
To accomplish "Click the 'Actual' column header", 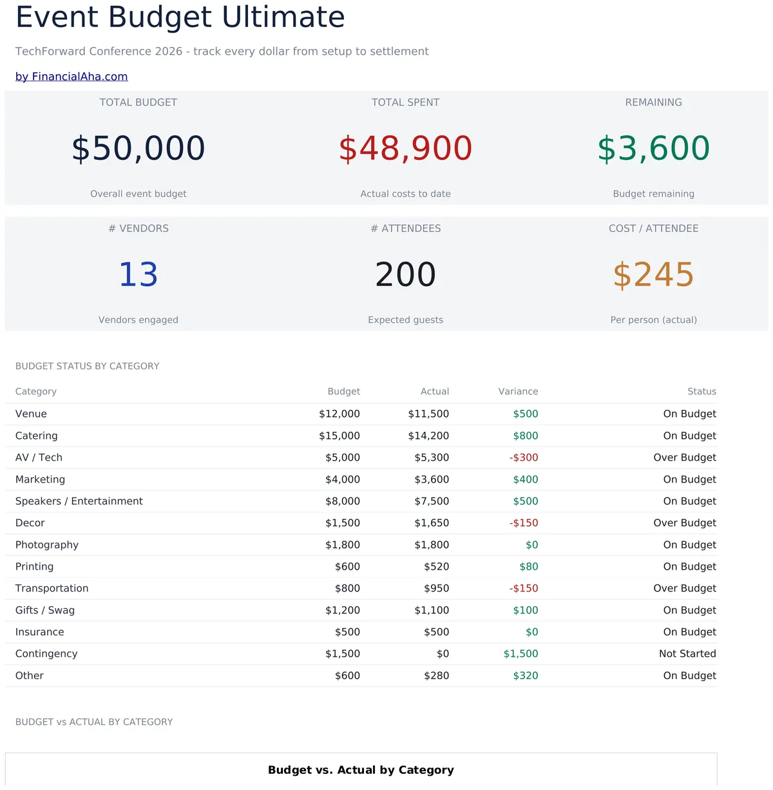I will [x=435, y=392].
